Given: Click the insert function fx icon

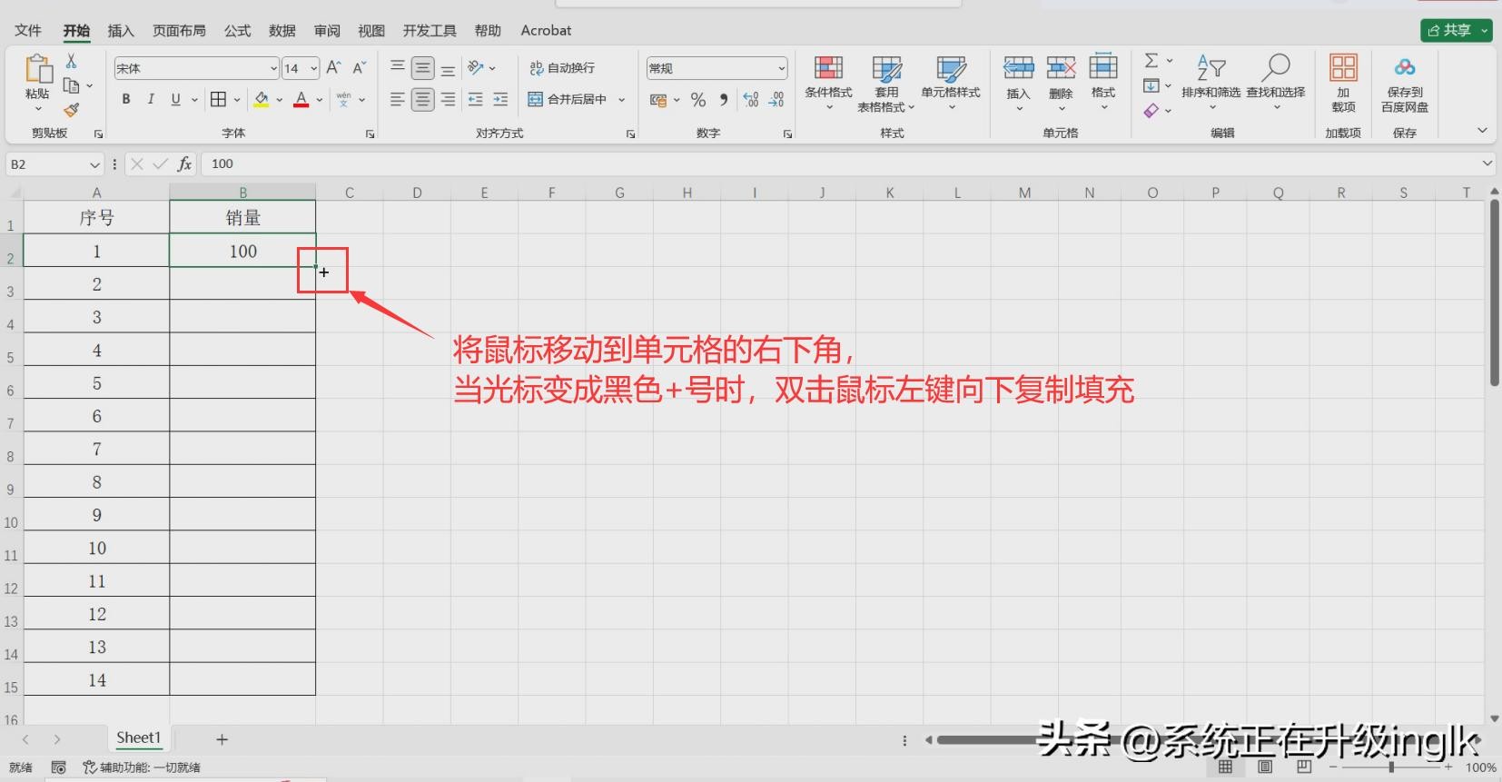Looking at the screenshot, I should [x=184, y=163].
